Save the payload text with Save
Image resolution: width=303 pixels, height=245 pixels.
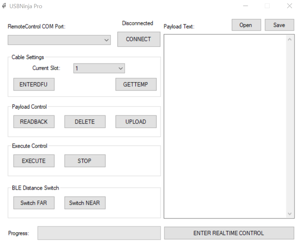tap(279, 25)
